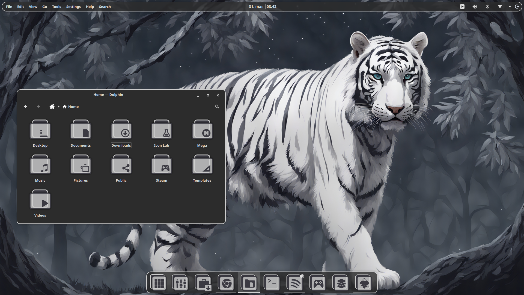Click the "Steam" folder name
The width and height of the screenshot is (524, 295).
click(162, 180)
